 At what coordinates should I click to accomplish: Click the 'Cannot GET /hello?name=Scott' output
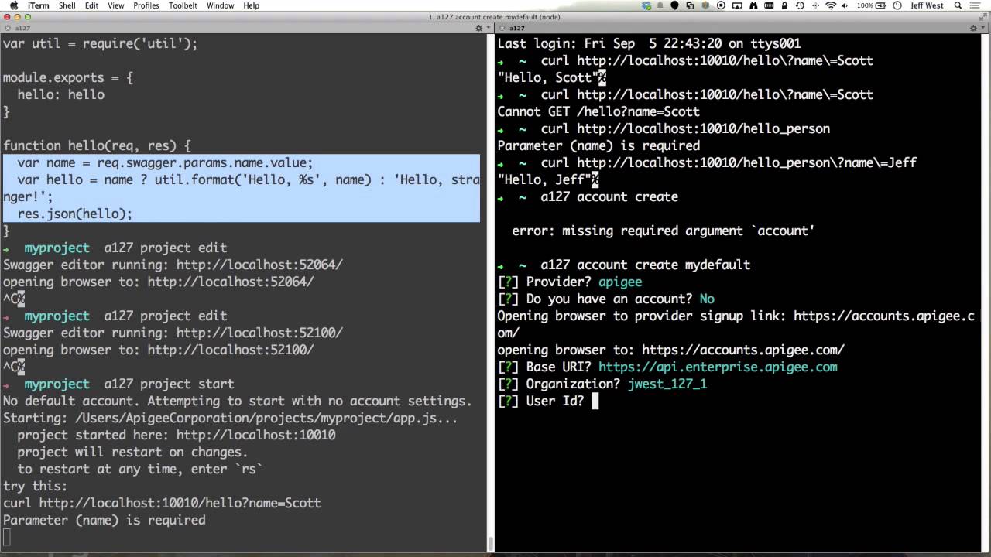click(x=598, y=111)
